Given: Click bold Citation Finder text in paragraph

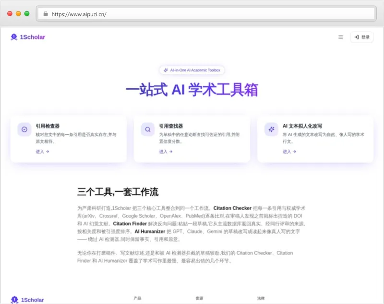Looking at the screenshot, I should pyautogui.click(x=130, y=223).
